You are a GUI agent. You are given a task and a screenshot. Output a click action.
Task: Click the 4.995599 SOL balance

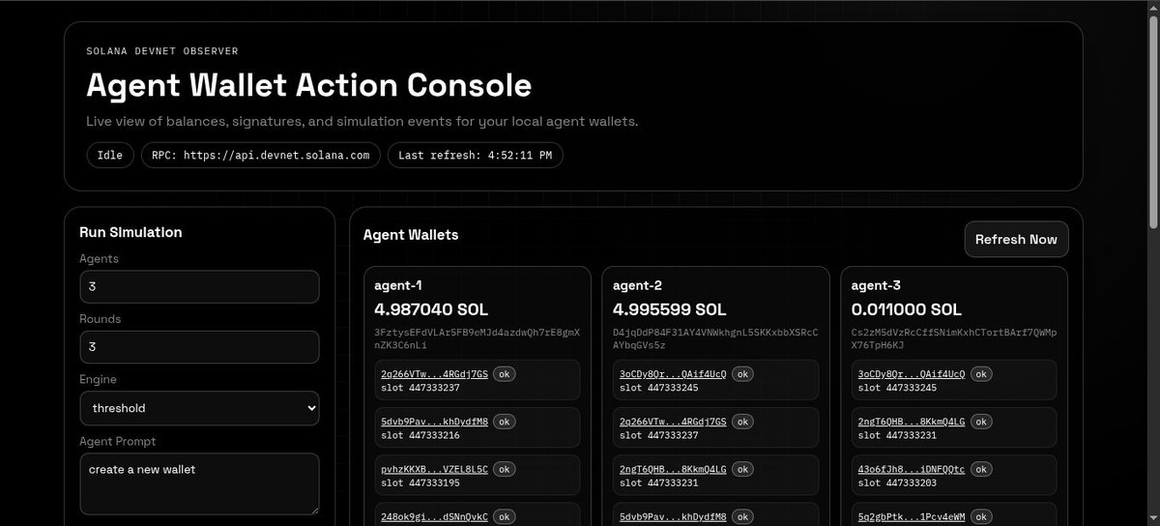670,309
